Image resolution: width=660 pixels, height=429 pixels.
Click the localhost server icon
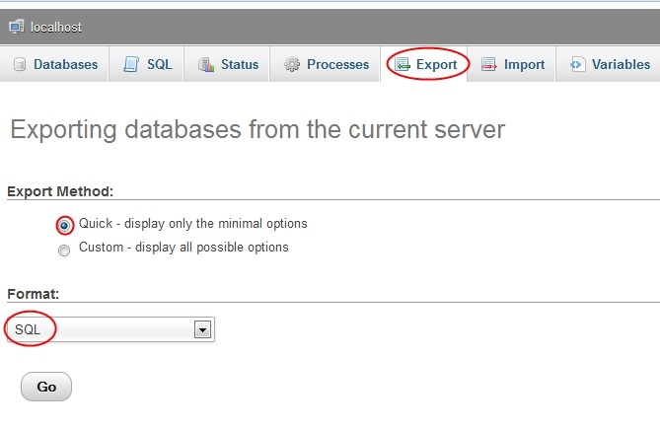tap(17, 27)
